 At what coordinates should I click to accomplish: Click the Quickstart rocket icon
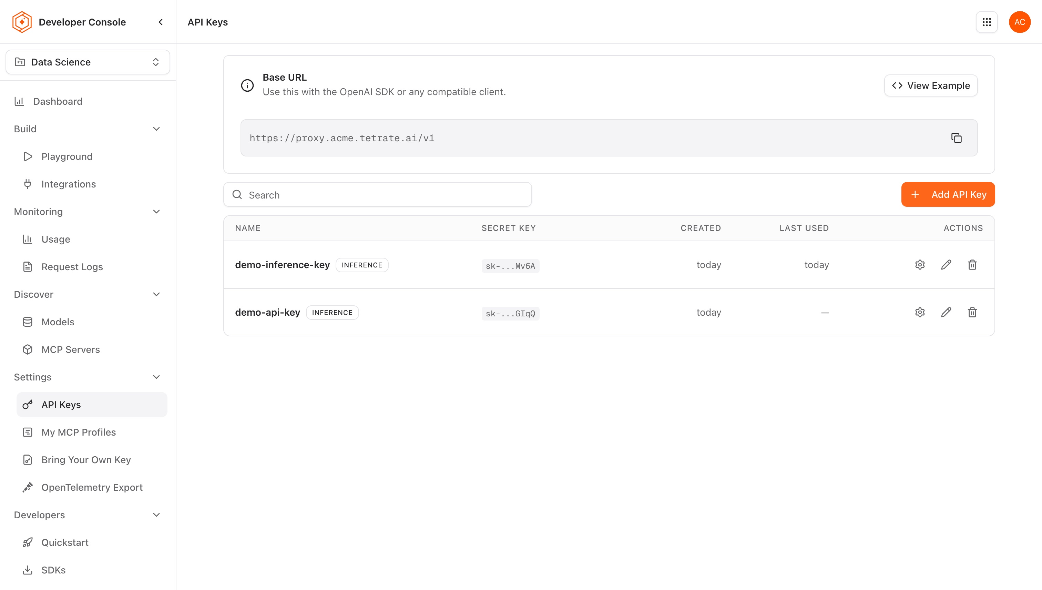tap(28, 542)
